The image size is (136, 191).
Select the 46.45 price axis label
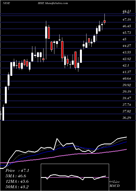coord(127,26)
